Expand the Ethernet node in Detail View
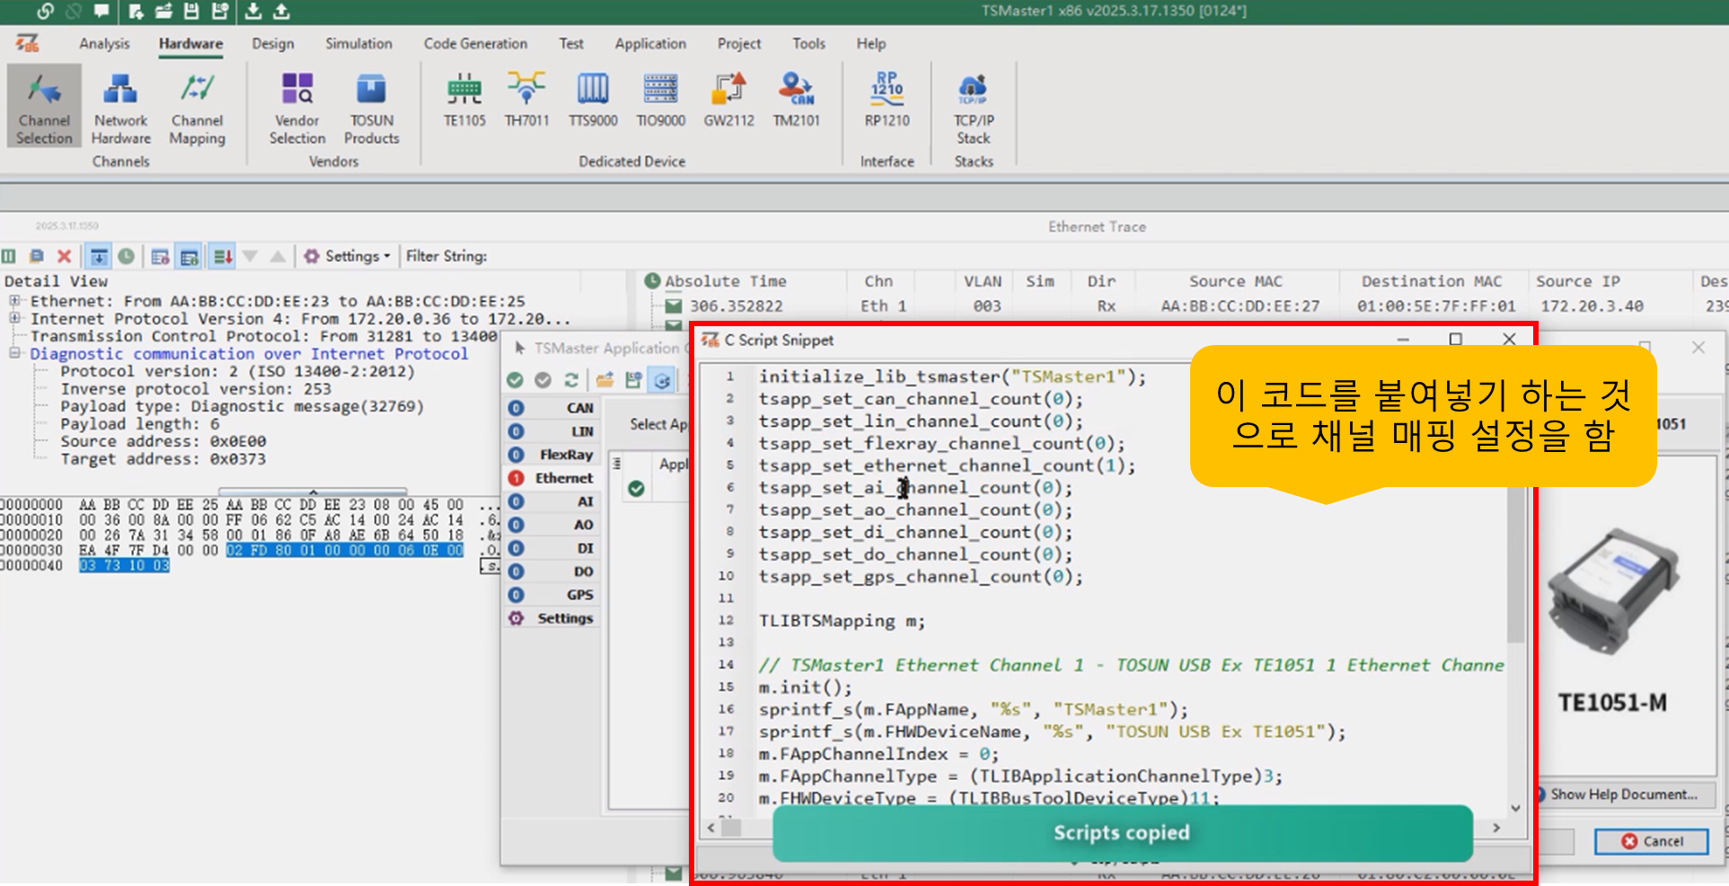1729x886 pixels. coord(14,301)
